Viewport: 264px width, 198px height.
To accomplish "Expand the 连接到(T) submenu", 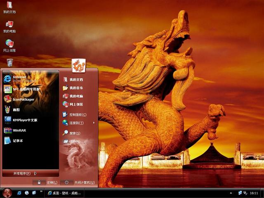I will (77, 123).
